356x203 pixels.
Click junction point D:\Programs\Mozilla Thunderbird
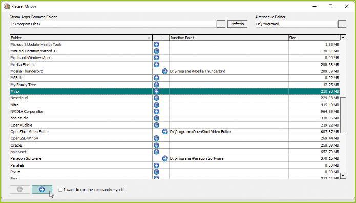pyautogui.click(x=198, y=71)
